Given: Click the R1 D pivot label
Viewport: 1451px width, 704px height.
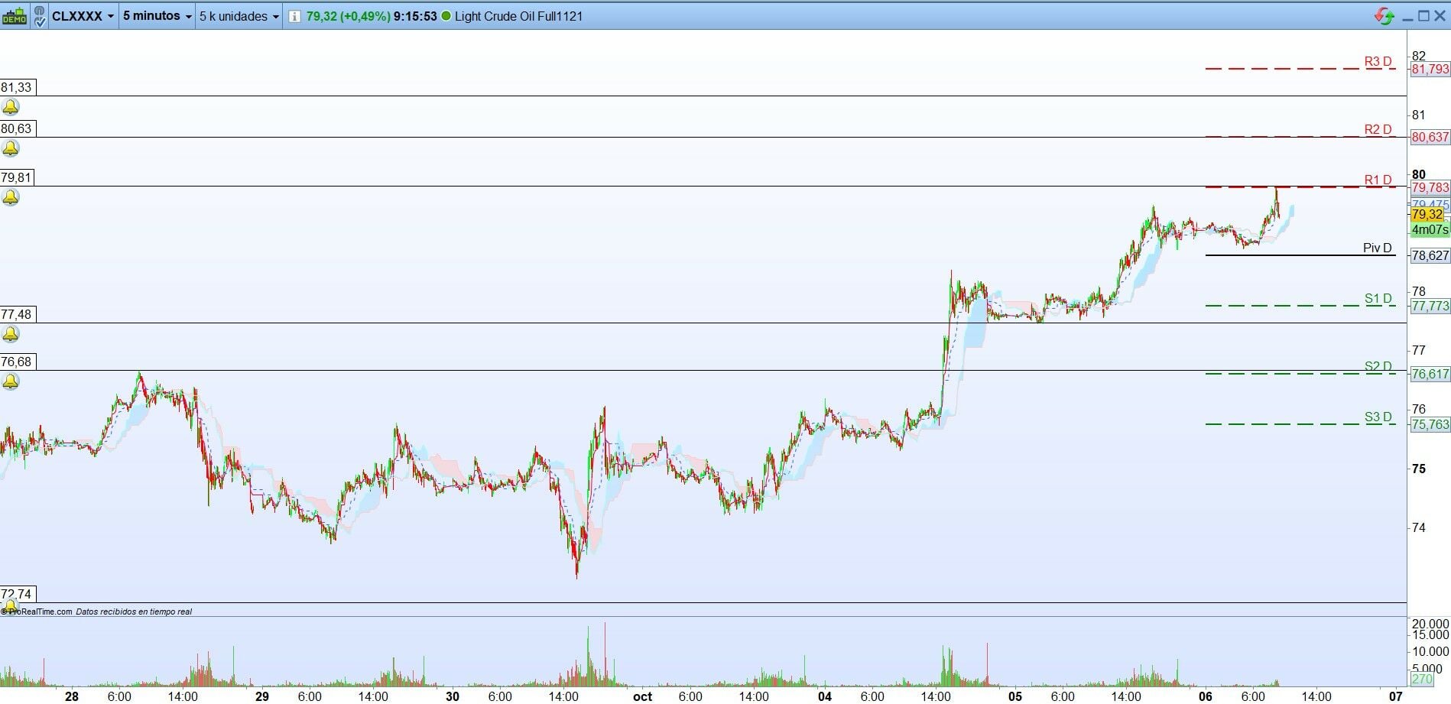Looking at the screenshot, I should click(x=1378, y=180).
